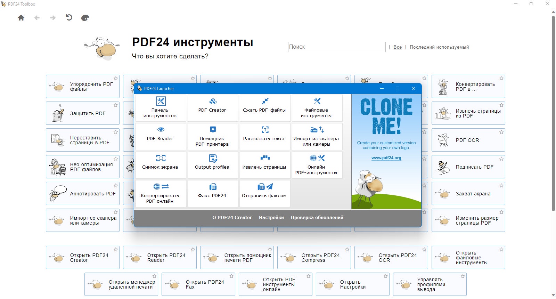
Task: Click Открыть PDF24 Fax tile
Action: (198, 284)
